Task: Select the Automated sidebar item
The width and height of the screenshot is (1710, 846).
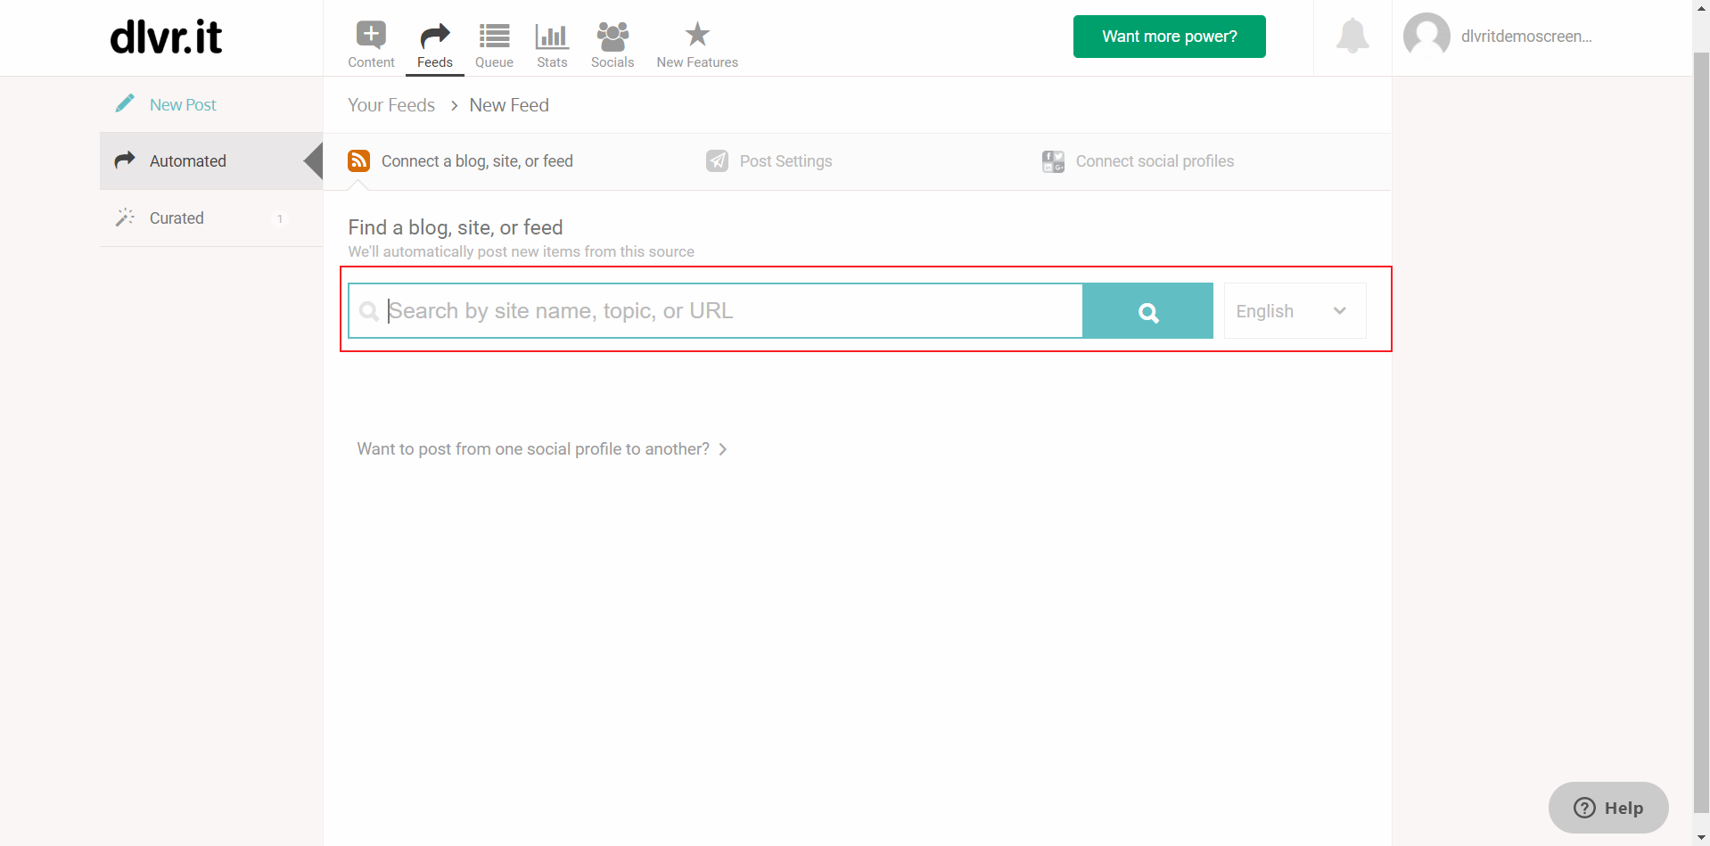Action: pyautogui.click(x=211, y=160)
